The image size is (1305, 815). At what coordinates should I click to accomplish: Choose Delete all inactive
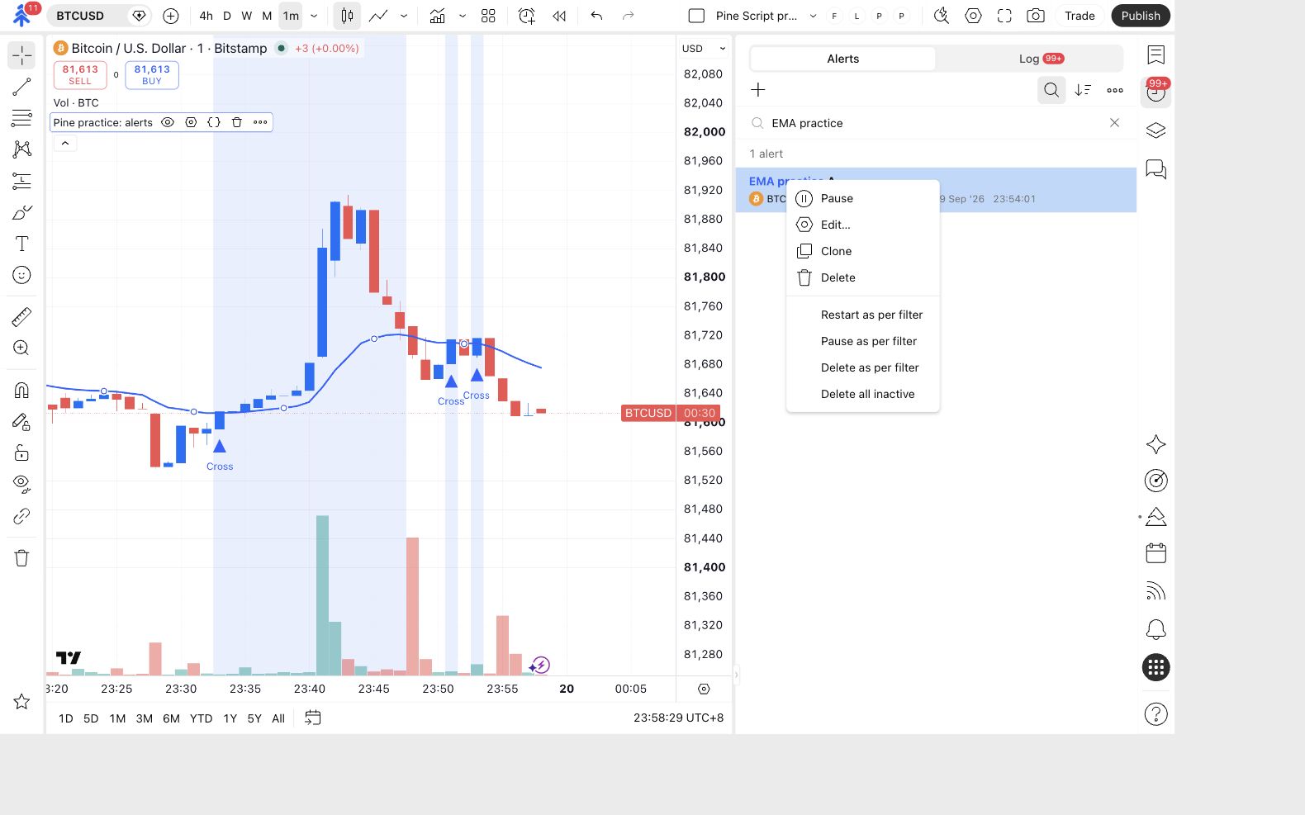[862, 394]
